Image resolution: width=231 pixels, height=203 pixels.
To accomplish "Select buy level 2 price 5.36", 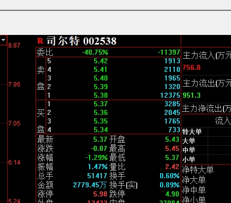I will coord(101,112).
